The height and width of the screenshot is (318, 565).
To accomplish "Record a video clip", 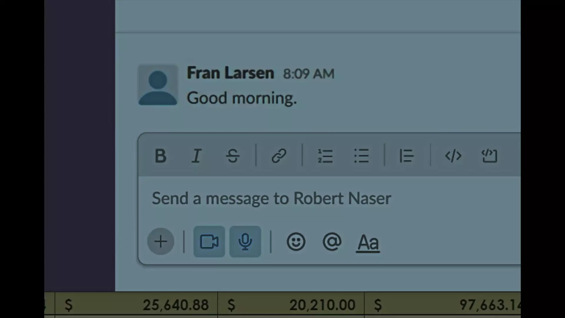I will click(x=209, y=242).
